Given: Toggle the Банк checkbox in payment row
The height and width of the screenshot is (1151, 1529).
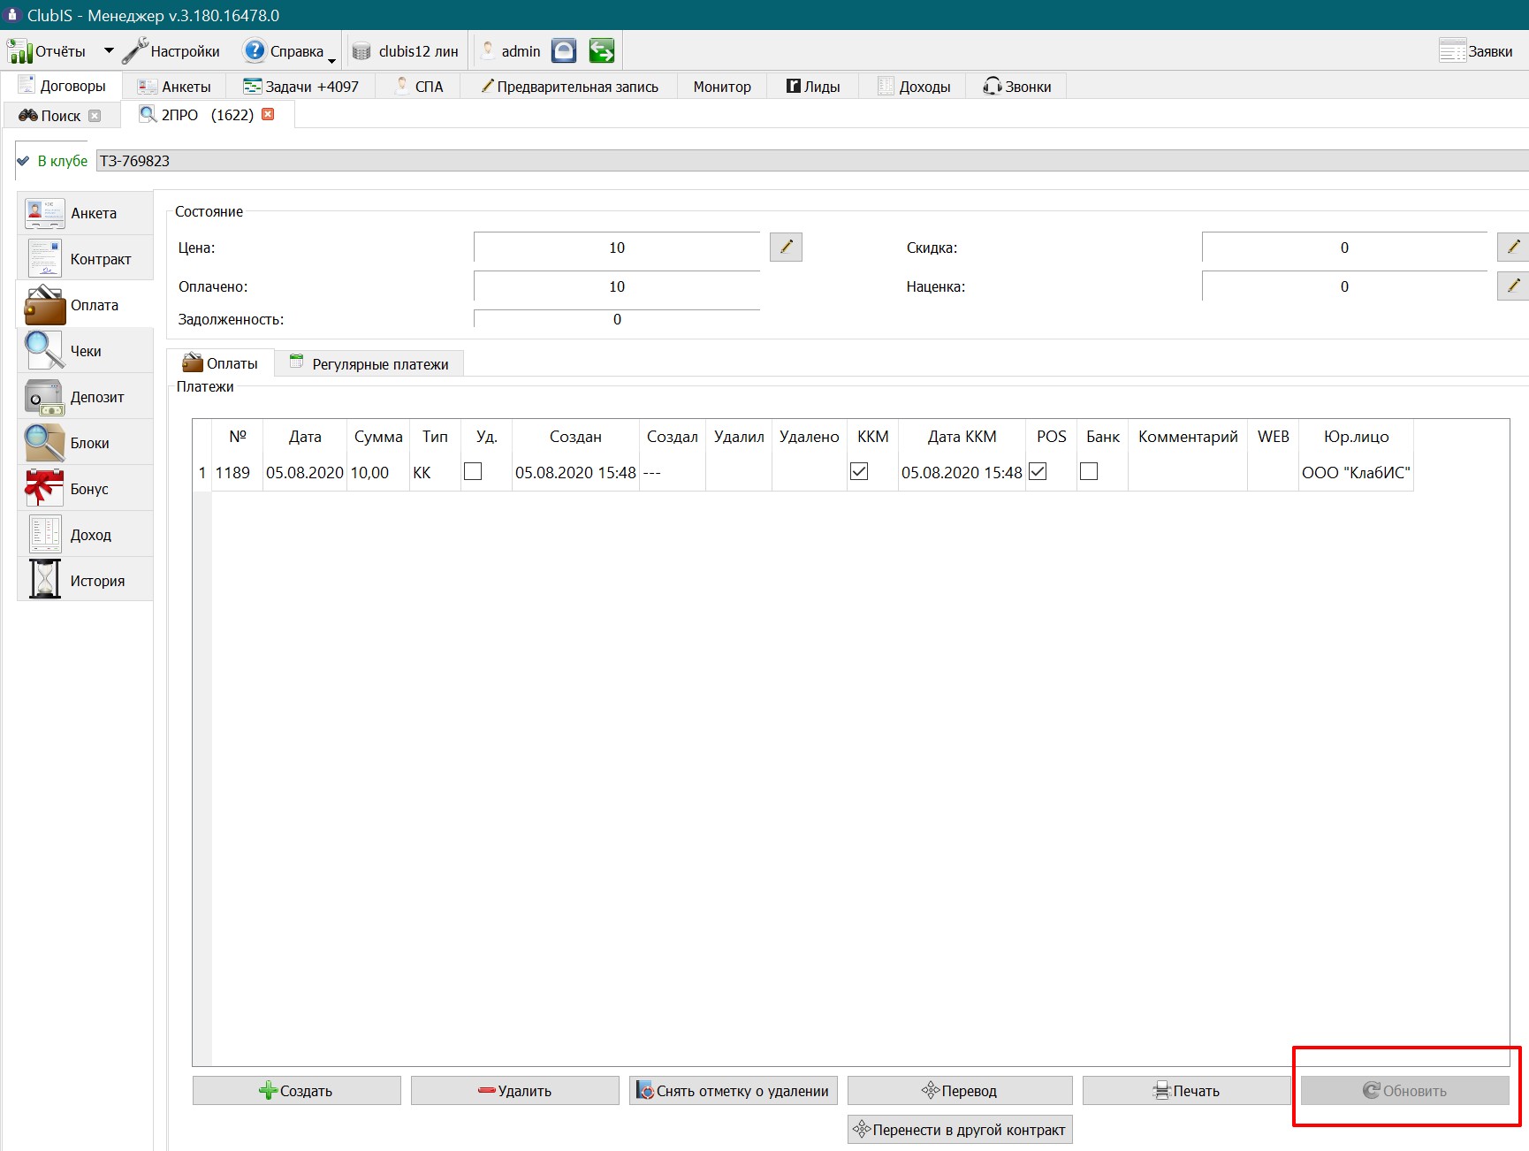Looking at the screenshot, I should tap(1089, 471).
